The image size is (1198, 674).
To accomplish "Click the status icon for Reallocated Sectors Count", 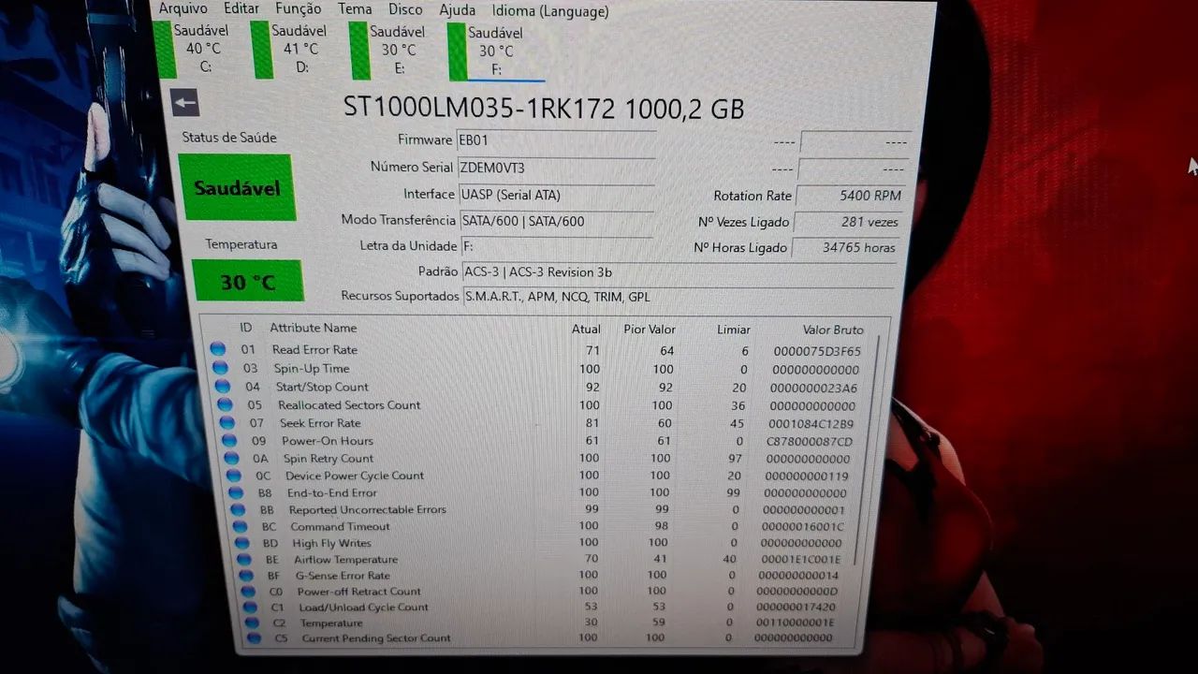I will pyautogui.click(x=225, y=404).
